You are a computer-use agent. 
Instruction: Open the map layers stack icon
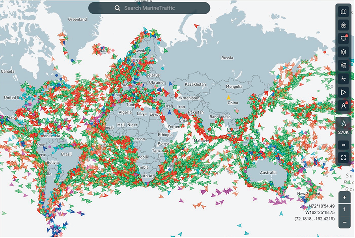coord(344,52)
